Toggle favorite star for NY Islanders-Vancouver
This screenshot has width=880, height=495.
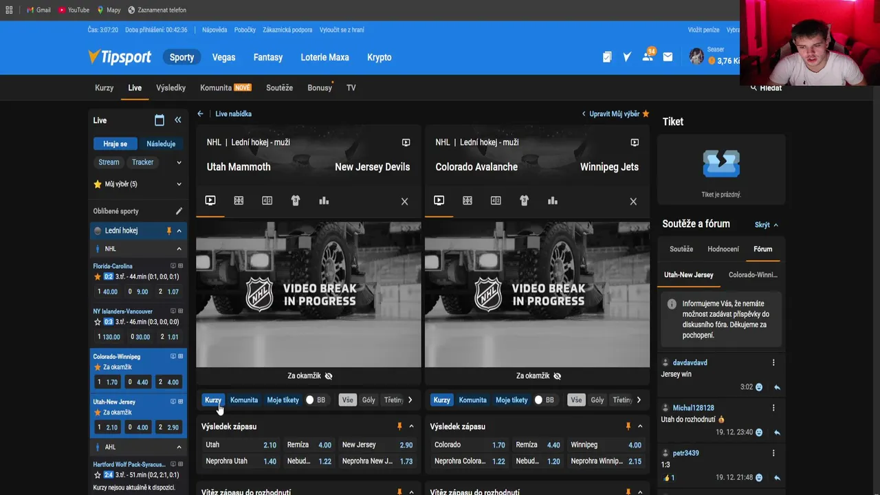coord(98,322)
